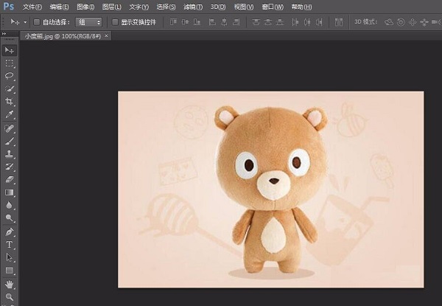Viewport: 442px width, 306px height.
Task: Enable the 自动选择 checkbox
Action: tap(38, 22)
